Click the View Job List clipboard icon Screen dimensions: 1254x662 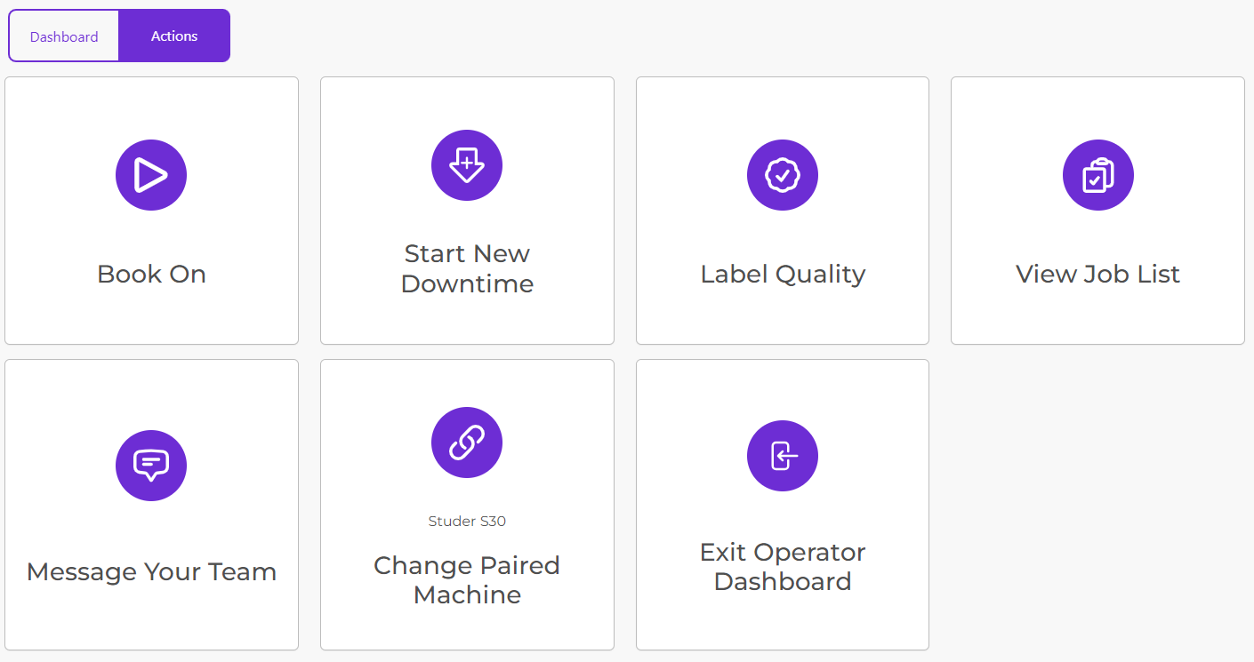(x=1098, y=175)
